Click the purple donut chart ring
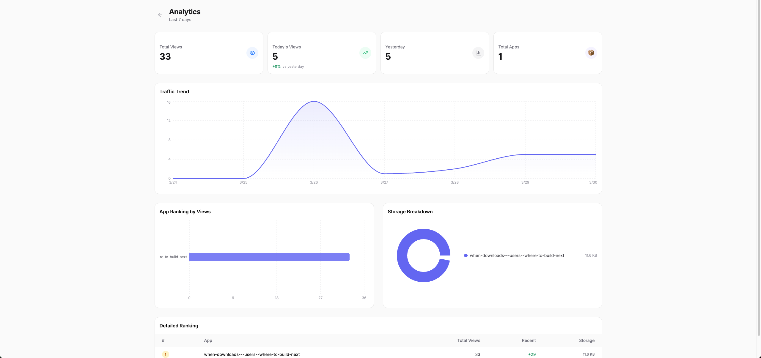 (x=402, y=256)
